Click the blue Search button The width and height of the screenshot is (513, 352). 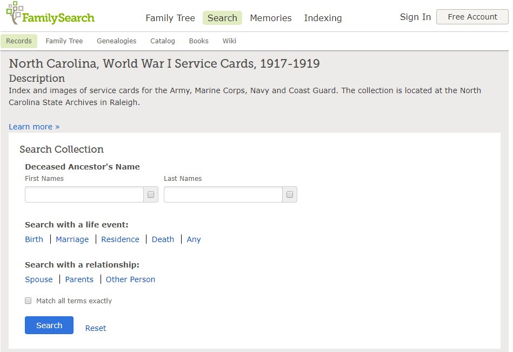(49, 325)
